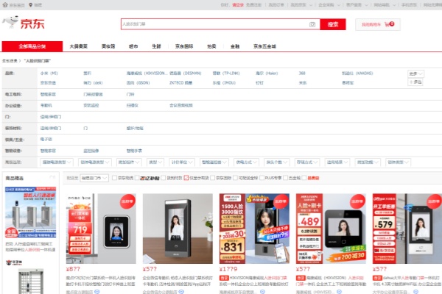Click store chat icon under ¥5?? attendance machine
This screenshot has width=442, height=294.
[x=181, y=292]
